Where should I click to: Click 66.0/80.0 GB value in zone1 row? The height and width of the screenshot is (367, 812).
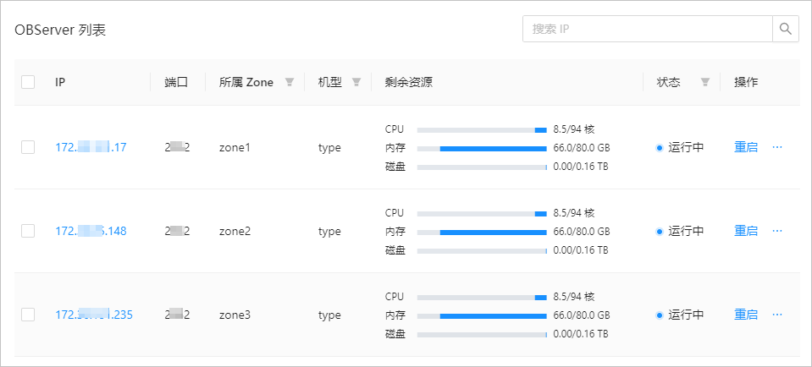[x=582, y=148]
